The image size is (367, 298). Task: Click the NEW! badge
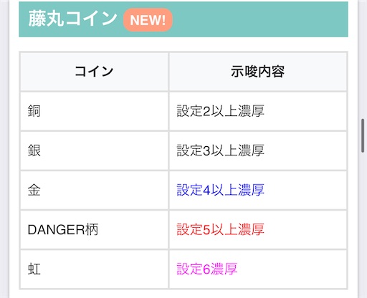pos(148,20)
